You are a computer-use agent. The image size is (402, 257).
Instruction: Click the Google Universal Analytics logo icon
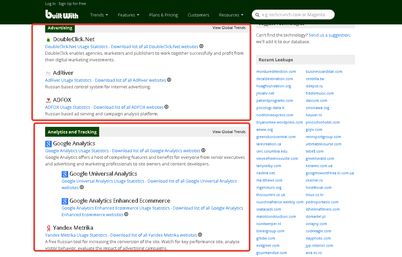[65, 174]
